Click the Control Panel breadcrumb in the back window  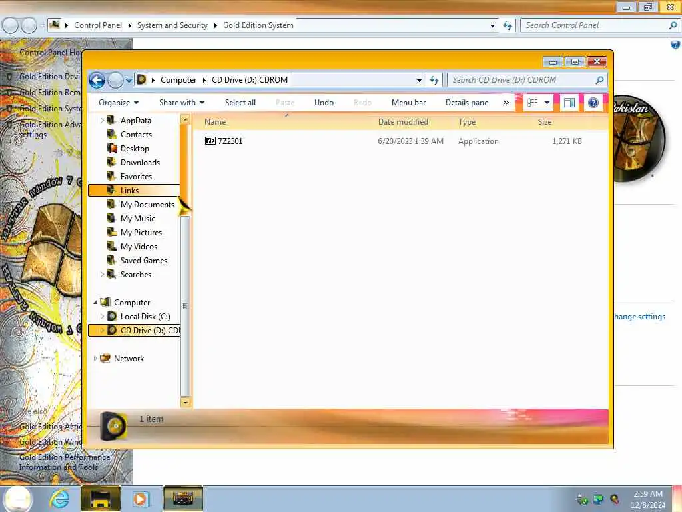tap(98, 25)
